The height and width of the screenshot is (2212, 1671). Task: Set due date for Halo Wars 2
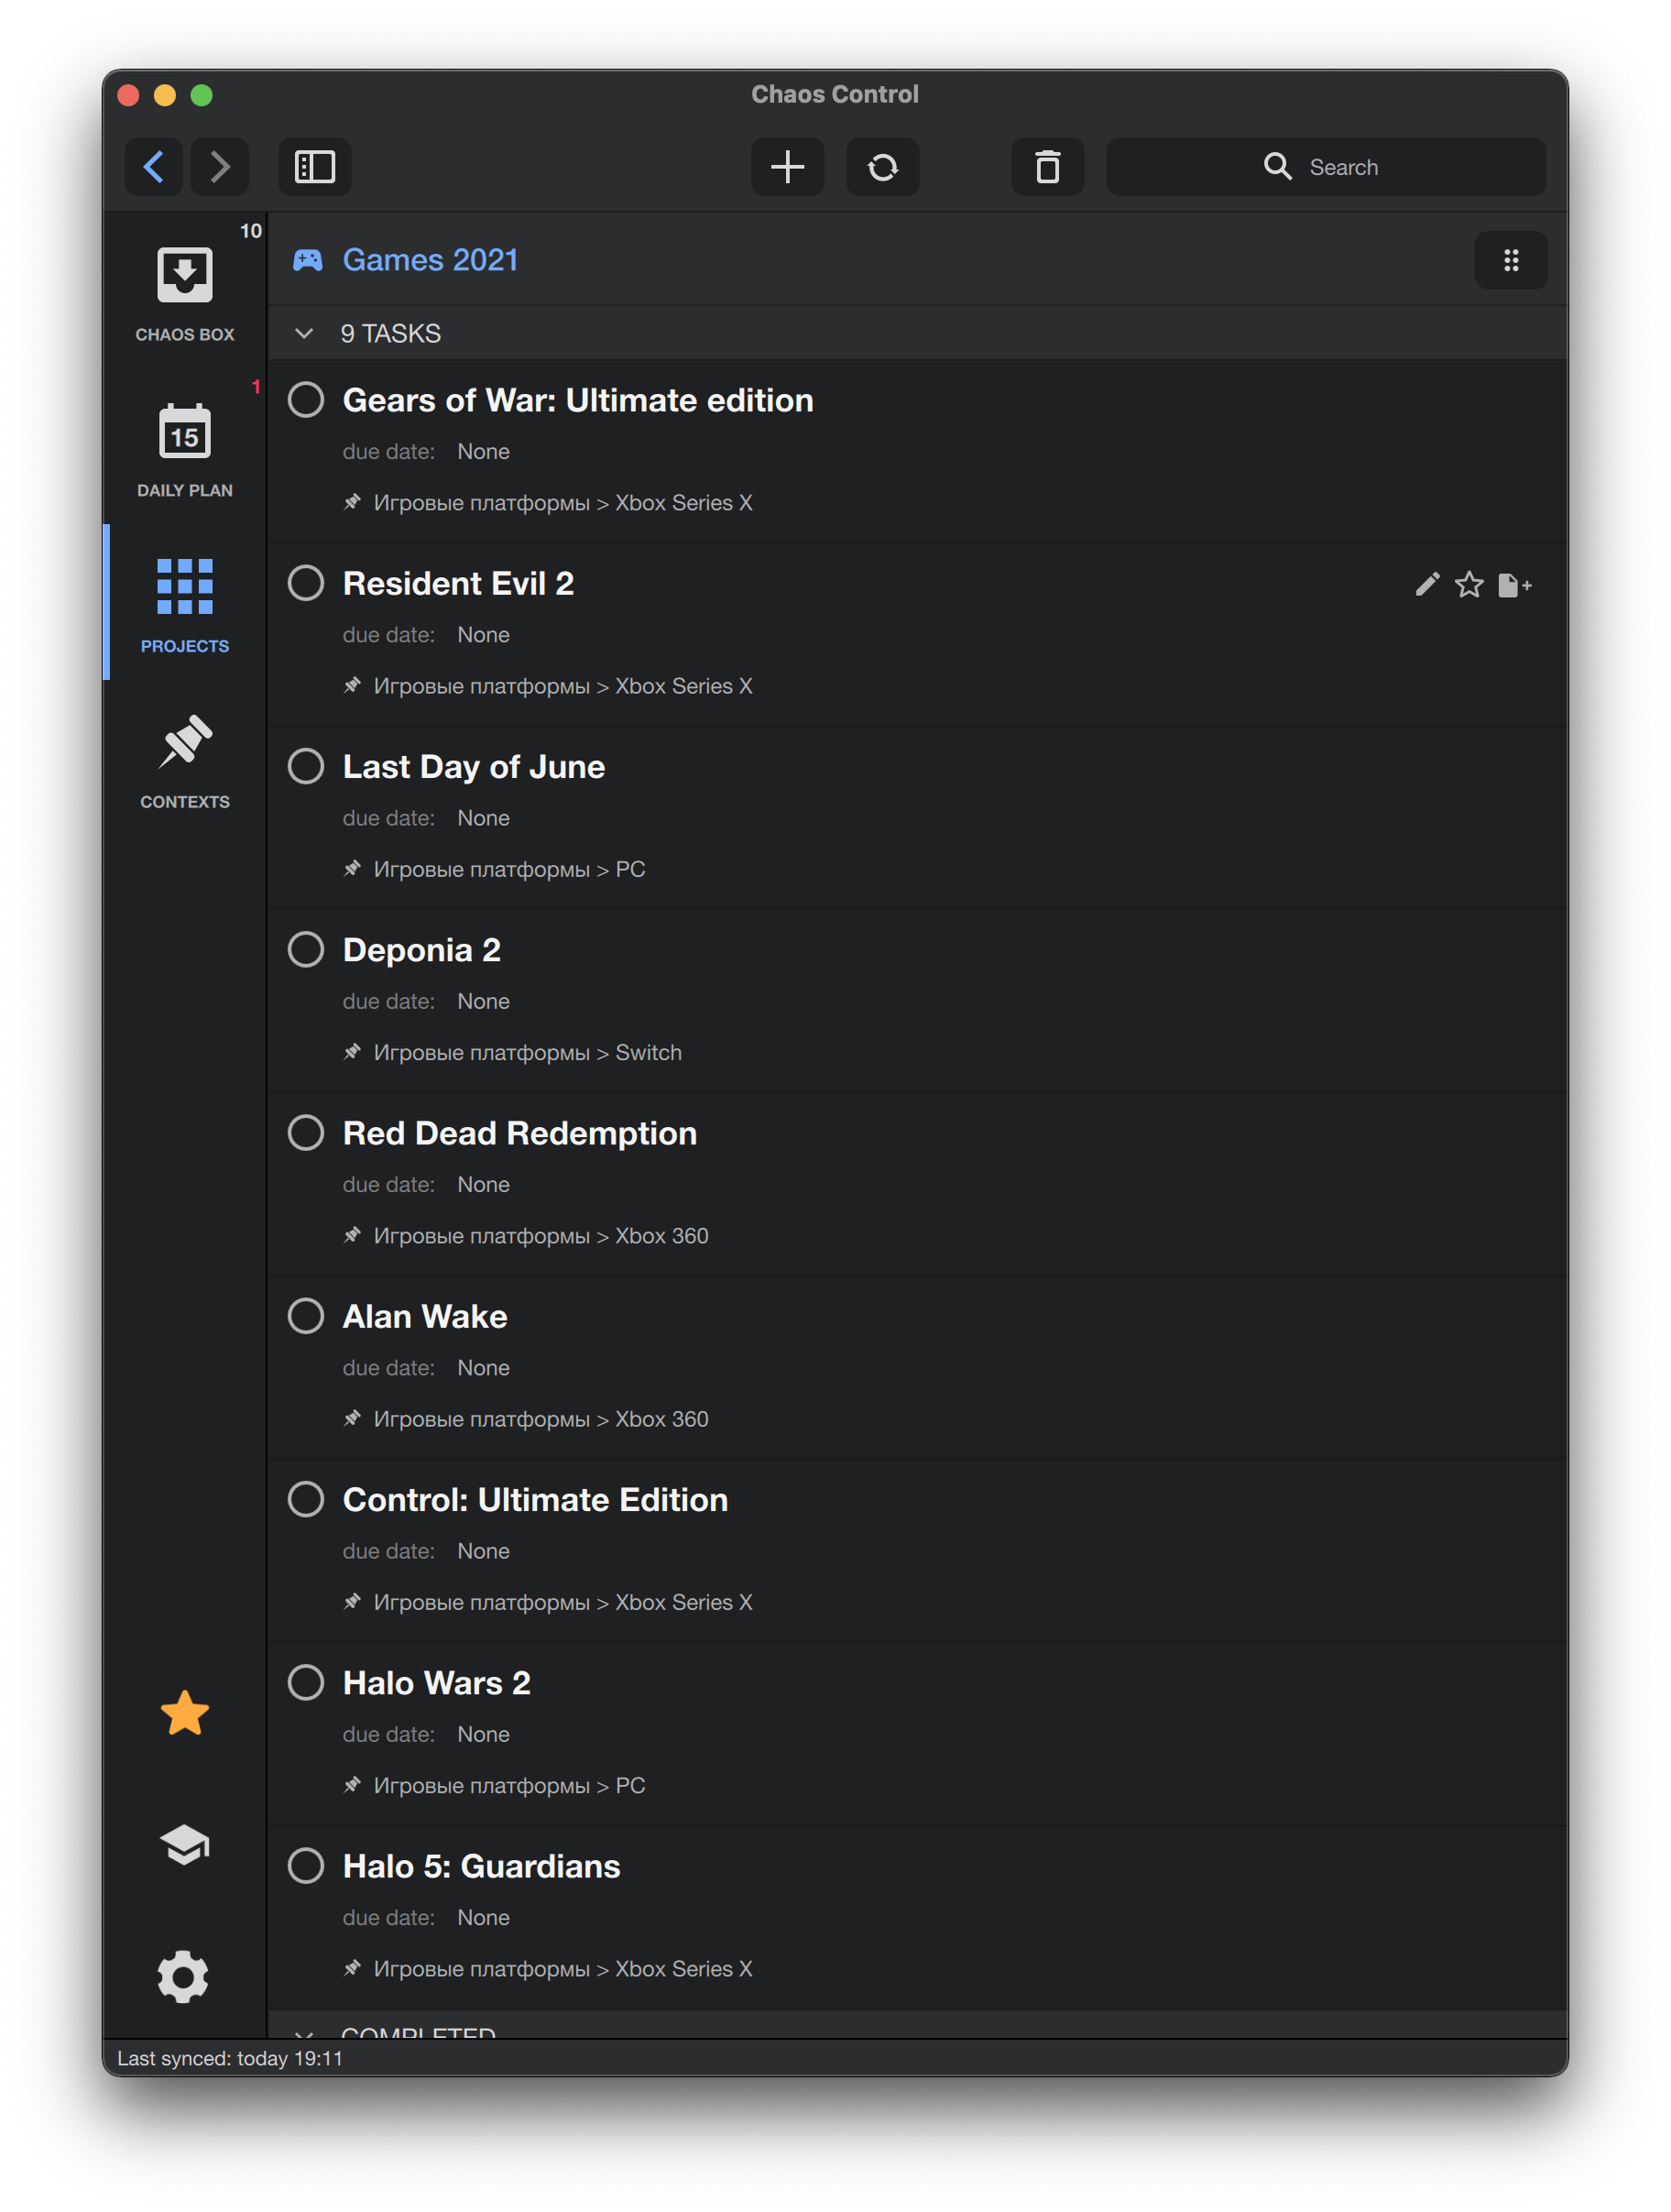pos(484,1734)
